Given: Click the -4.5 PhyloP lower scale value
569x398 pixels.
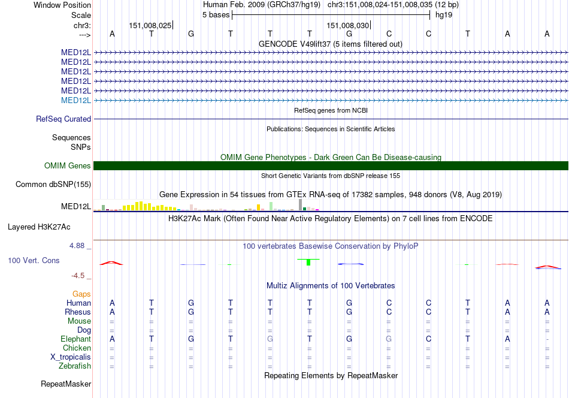Looking at the screenshot, I should click(x=78, y=276).
